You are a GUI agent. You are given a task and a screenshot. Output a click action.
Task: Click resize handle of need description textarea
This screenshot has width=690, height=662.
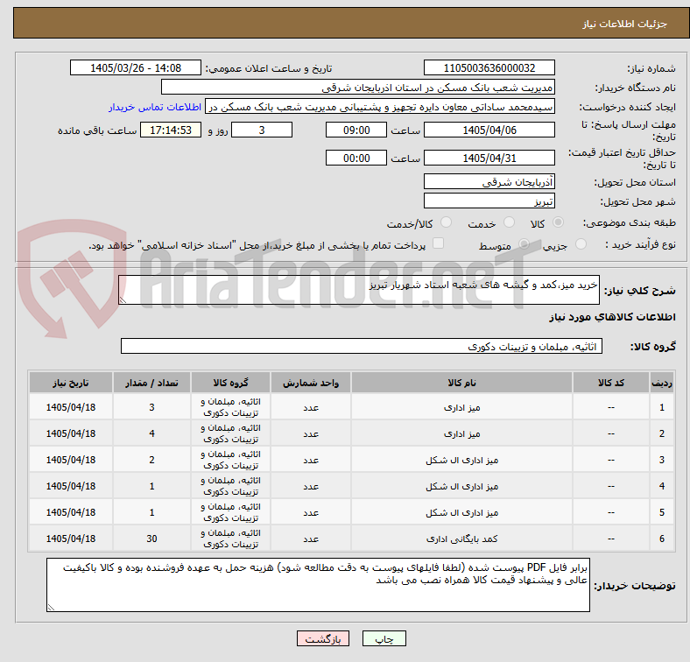click(x=123, y=300)
